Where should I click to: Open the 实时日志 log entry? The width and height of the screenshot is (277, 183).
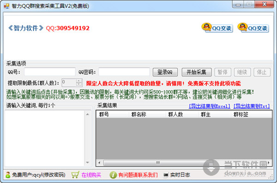click(x=180, y=175)
